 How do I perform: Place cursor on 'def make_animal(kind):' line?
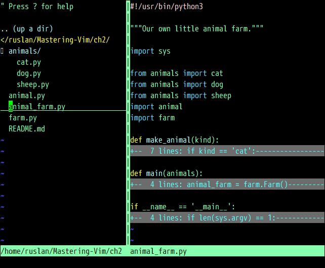(x=174, y=140)
